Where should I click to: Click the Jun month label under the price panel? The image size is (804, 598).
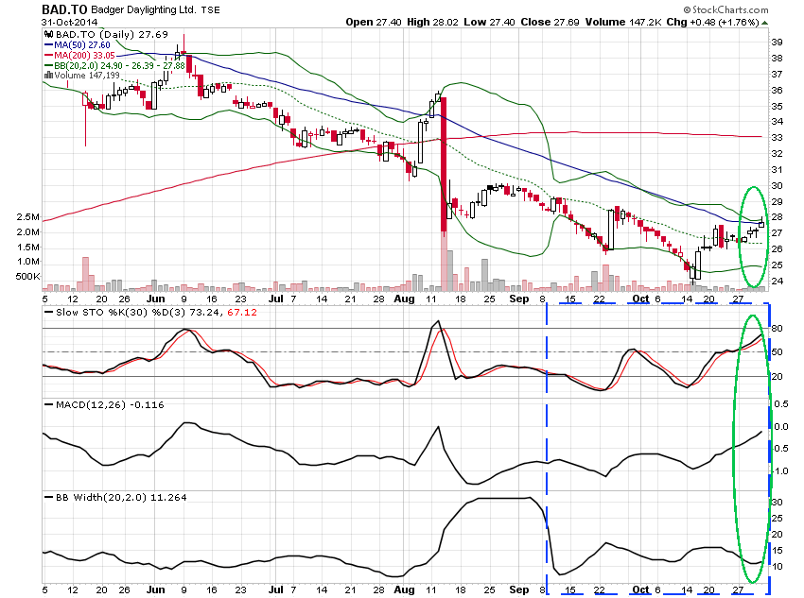(x=155, y=299)
